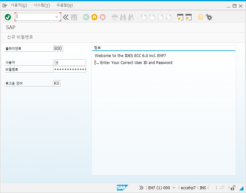Click the red Cancel icon
Screen dimensions: 246x193
click(x=103, y=17)
